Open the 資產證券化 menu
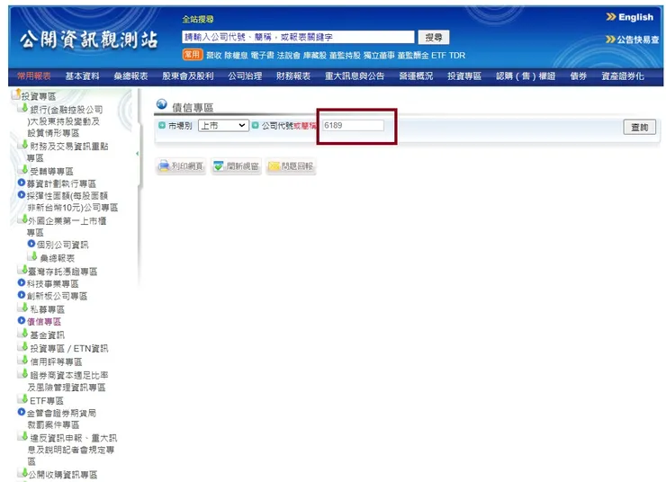 [x=623, y=76]
